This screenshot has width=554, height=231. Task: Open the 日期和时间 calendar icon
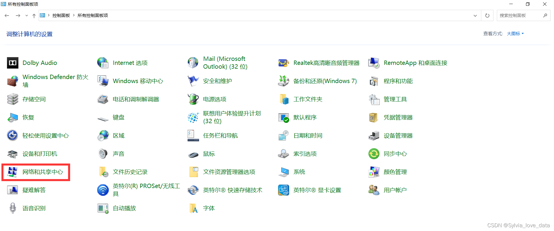pos(284,136)
